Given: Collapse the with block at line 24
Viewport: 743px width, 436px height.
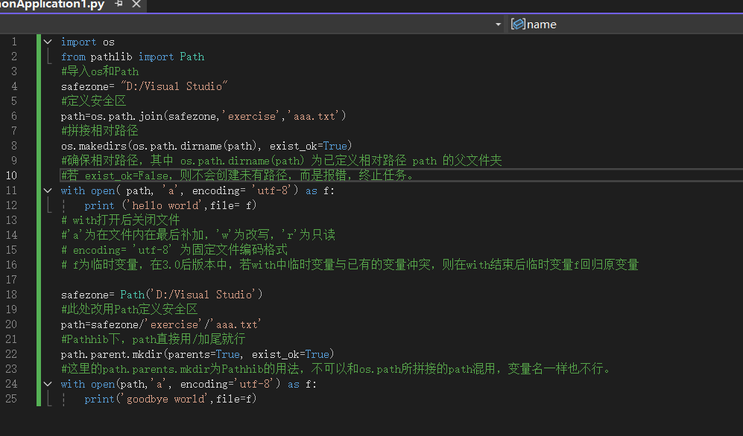Looking at the screenshot, I should [x=48, y=384].
